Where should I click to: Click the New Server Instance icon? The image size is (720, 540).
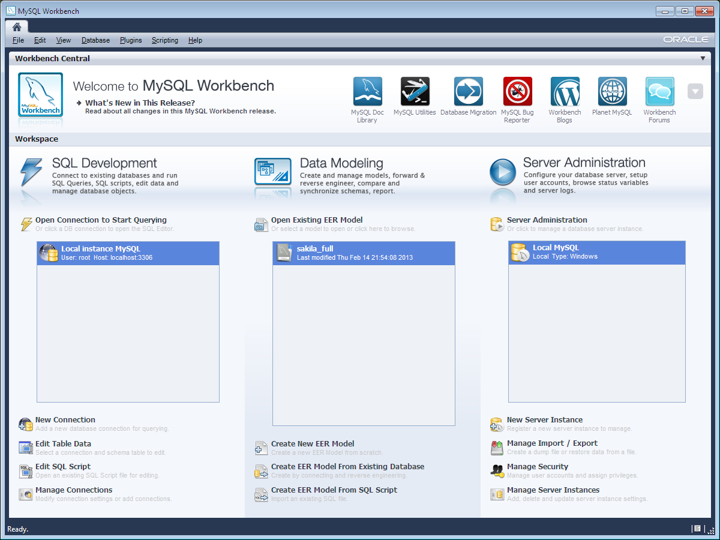pos(497,424)
